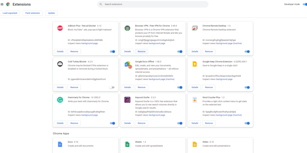Image resolution: width=307 pixels, height=153 pixels.
Task: Remove Chrome Remote Desktop extension
Action: pos(209,51)
